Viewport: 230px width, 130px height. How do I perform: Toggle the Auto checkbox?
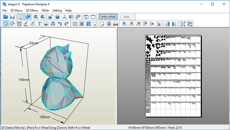[125, 17]
